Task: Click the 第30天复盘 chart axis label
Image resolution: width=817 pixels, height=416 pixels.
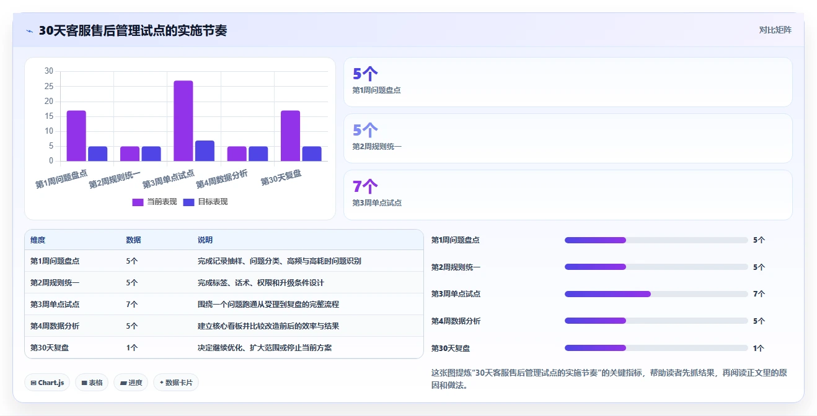Action: click(x=281, y=178)
